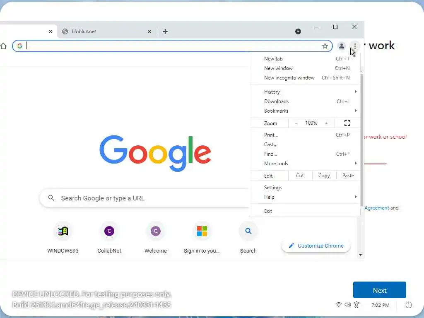Screen dimensions: 424x318
Task: Click Cut in the Edit row
Action: coord(300,176)
